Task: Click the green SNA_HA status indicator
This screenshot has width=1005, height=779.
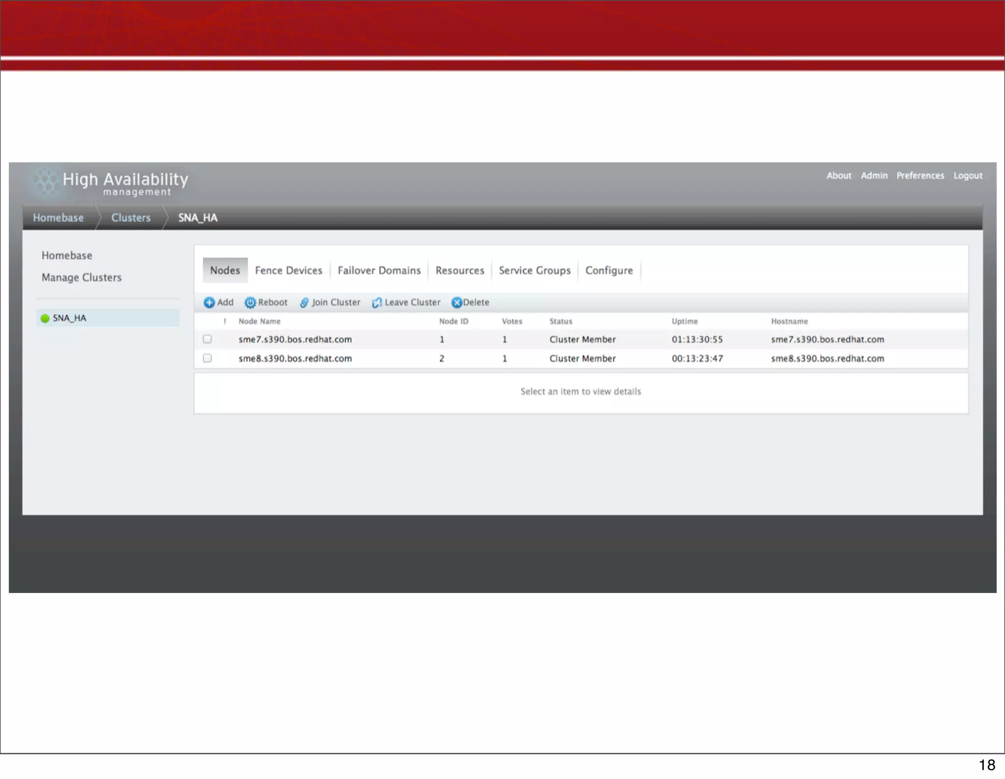Action: pyautogui.click(x=45, y=318)
